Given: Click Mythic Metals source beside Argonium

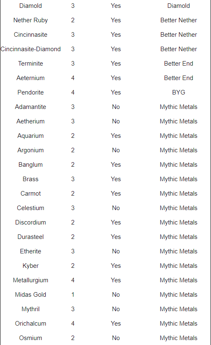Looking at the screenshot, I should 179,150.
